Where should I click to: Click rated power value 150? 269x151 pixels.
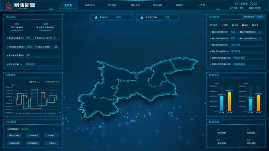tap(17, 24)
